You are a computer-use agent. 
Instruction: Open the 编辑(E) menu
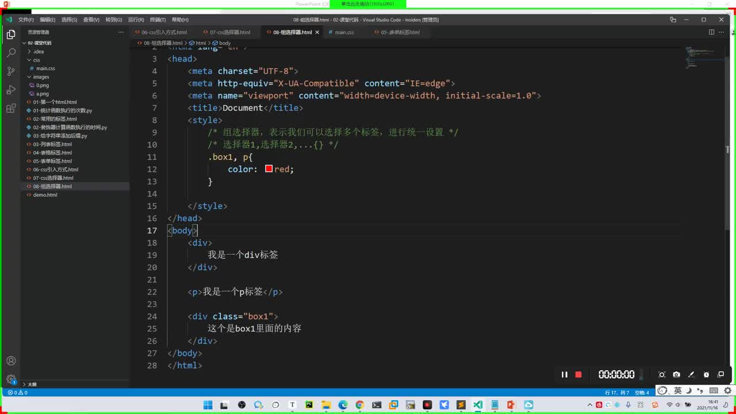click(x=48, y=20)
